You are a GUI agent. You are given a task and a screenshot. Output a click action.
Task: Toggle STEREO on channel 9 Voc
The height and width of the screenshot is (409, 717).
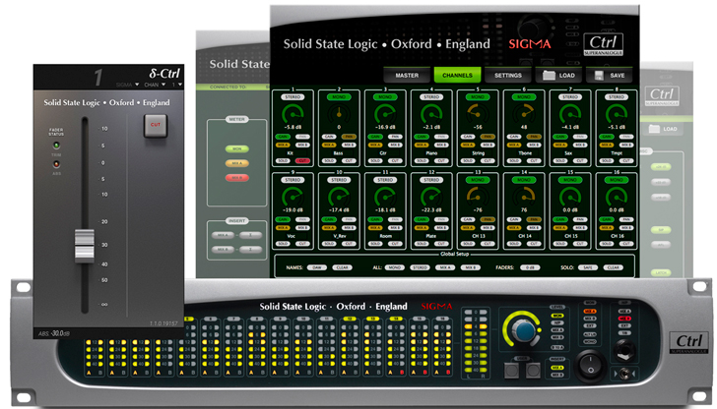point(293,180)
